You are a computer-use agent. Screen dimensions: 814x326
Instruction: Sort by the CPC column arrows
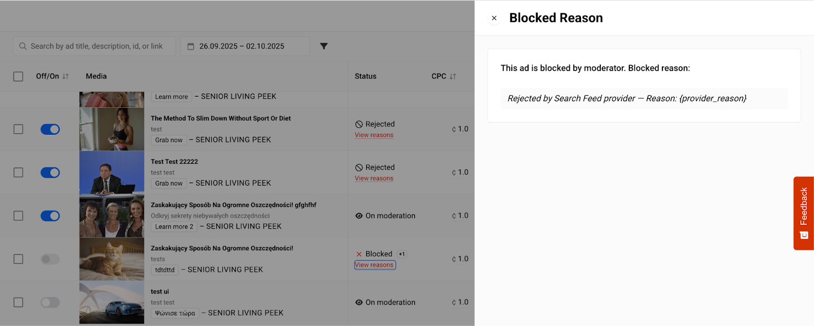[453, 76]
